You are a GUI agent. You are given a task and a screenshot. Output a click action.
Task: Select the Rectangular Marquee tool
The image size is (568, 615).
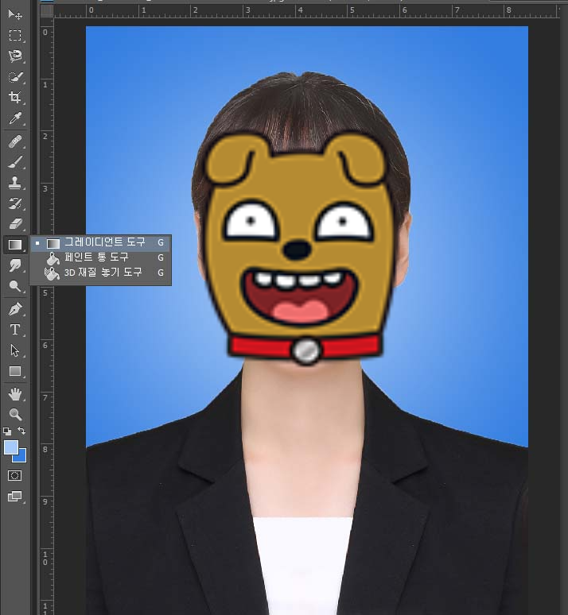coord(15,35)
